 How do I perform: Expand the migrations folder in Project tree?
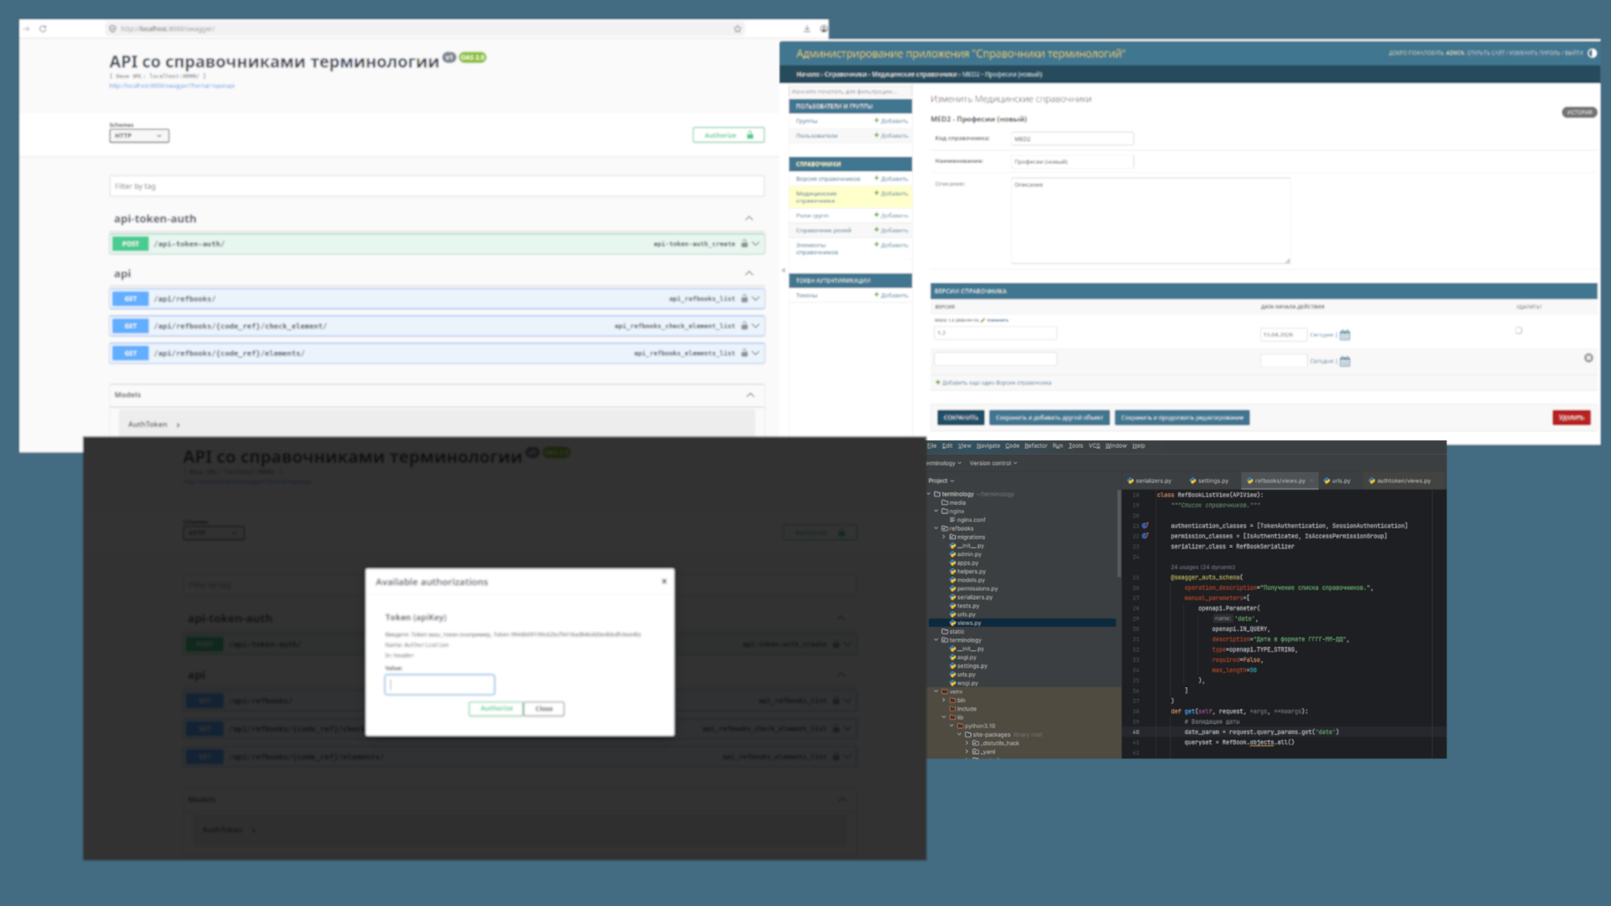pos(944,537)
